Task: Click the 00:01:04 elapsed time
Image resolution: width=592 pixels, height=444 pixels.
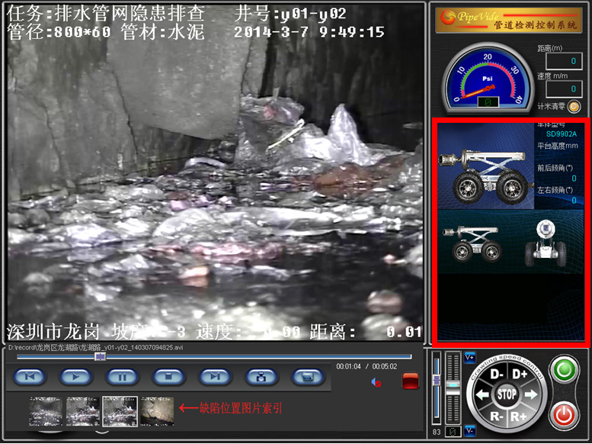Action: pos(348,366)
